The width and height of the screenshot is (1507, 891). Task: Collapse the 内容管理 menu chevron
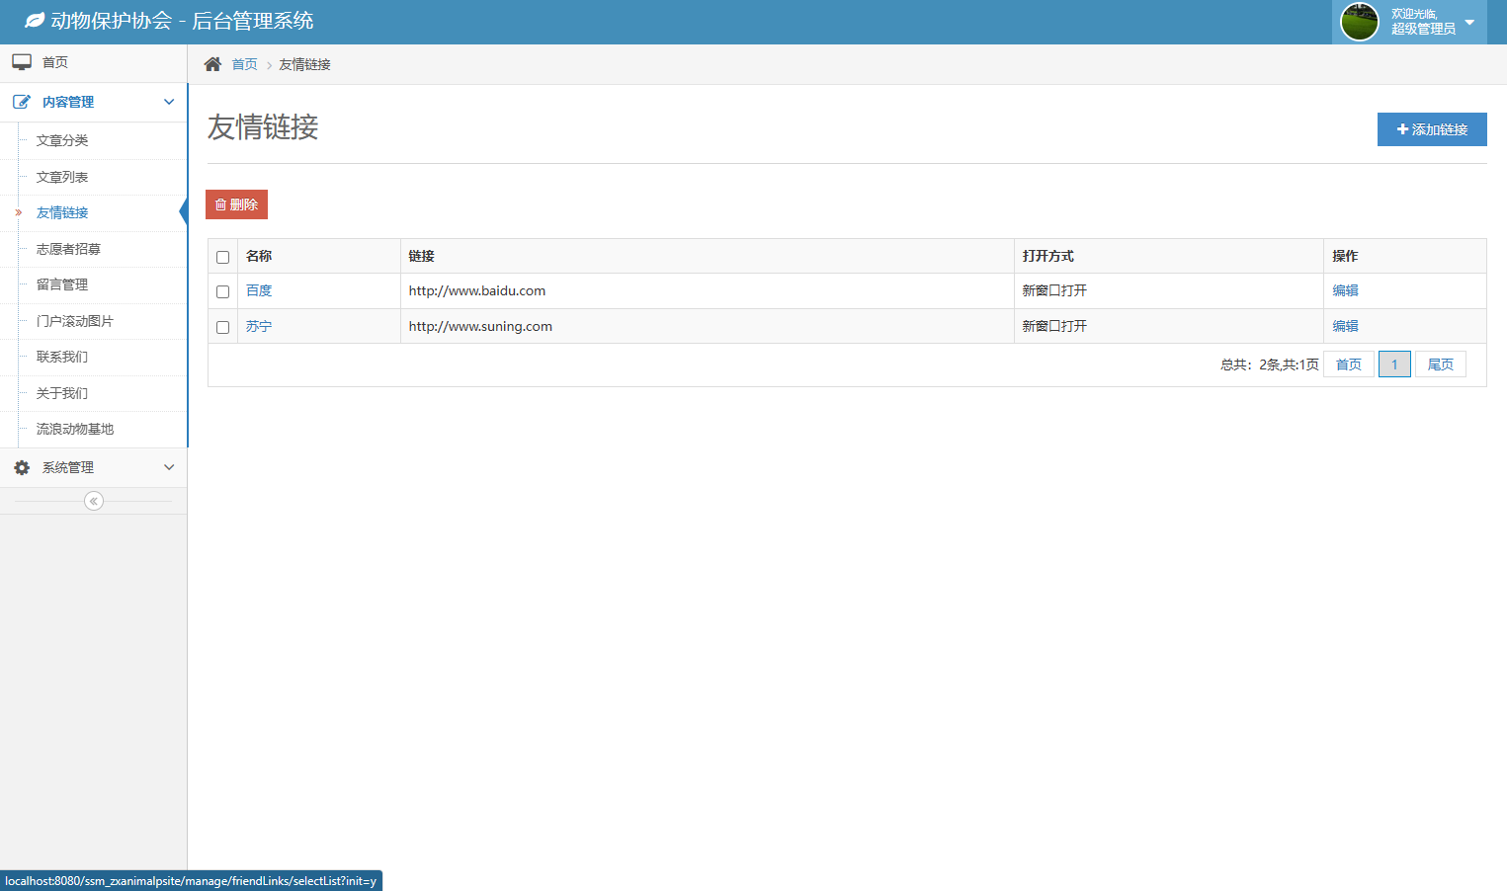(169, 102)
